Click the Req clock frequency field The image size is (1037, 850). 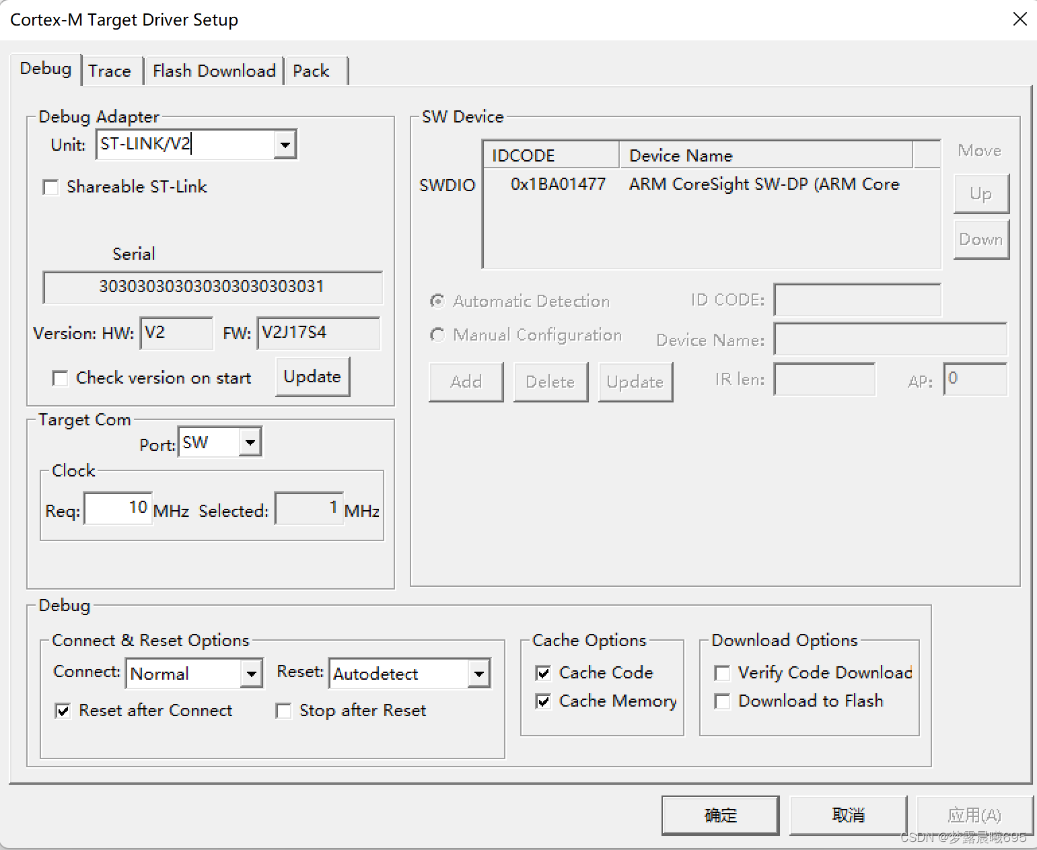[x=118, y=508]
